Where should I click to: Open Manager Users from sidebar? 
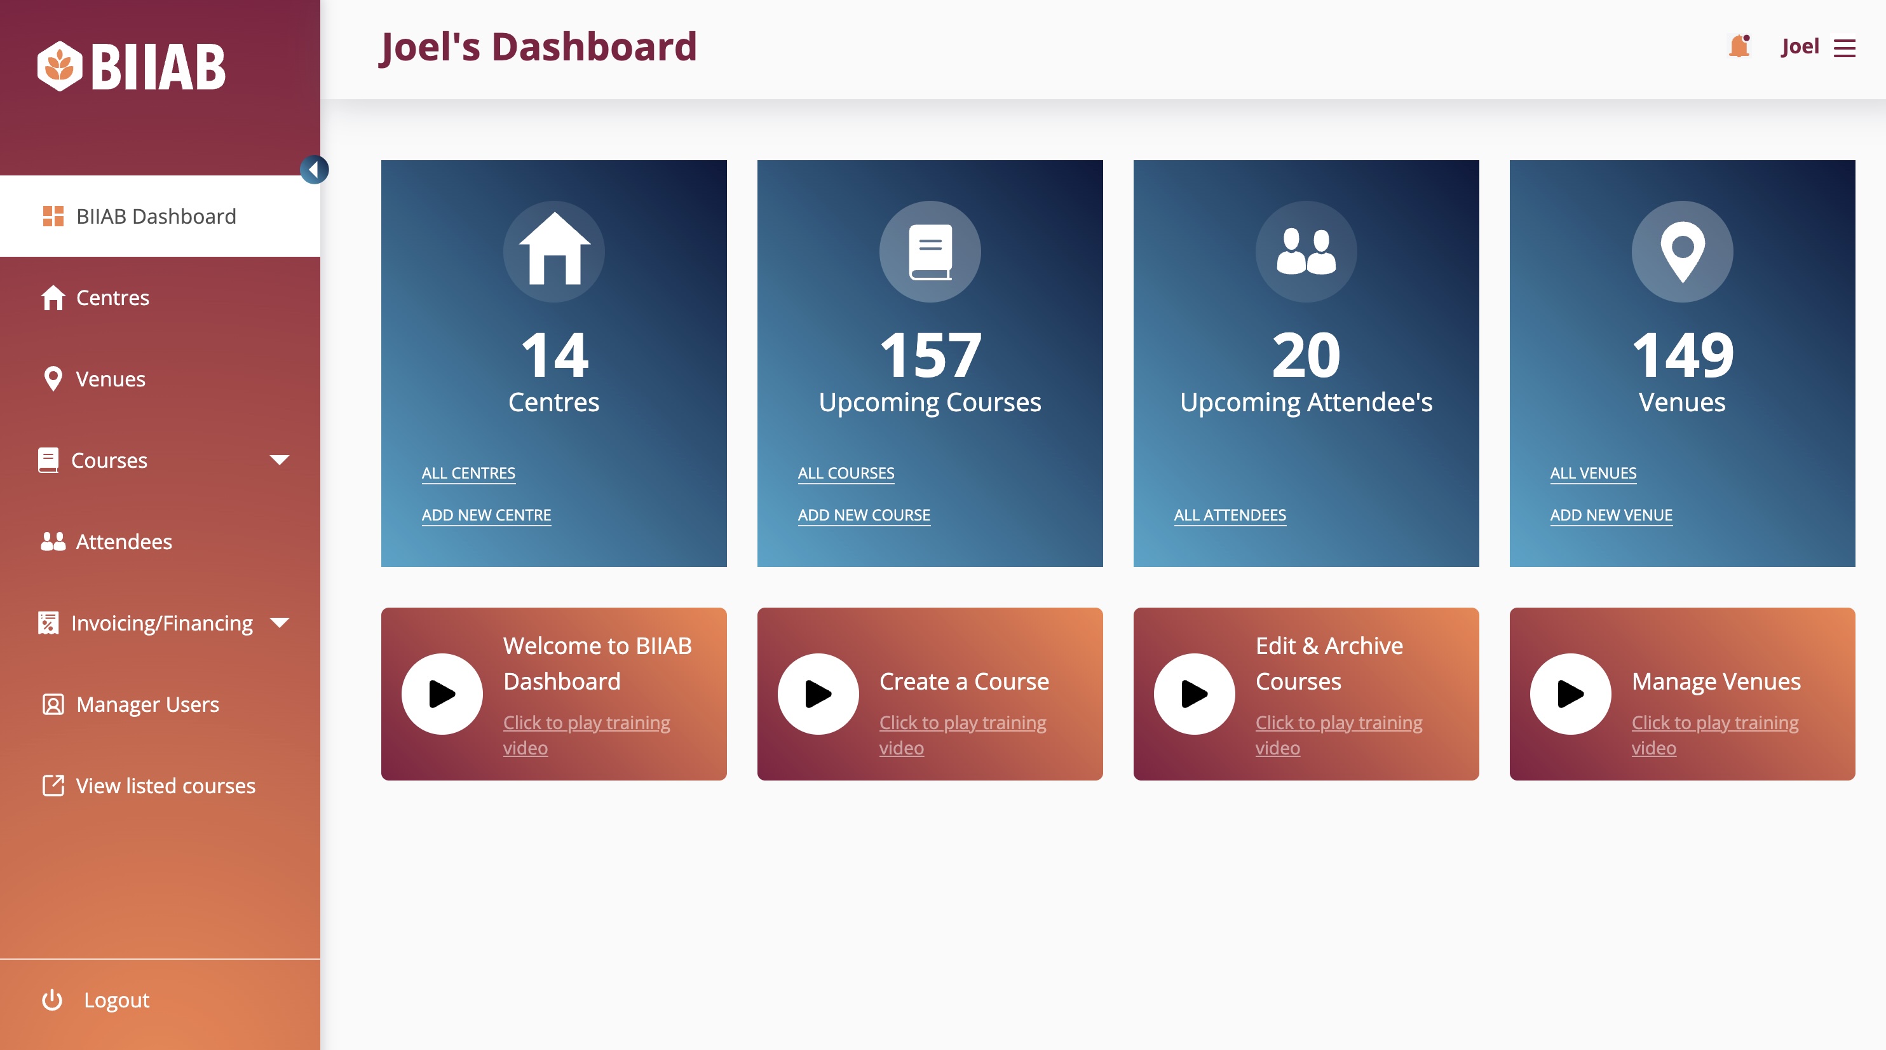coord(147,704)
